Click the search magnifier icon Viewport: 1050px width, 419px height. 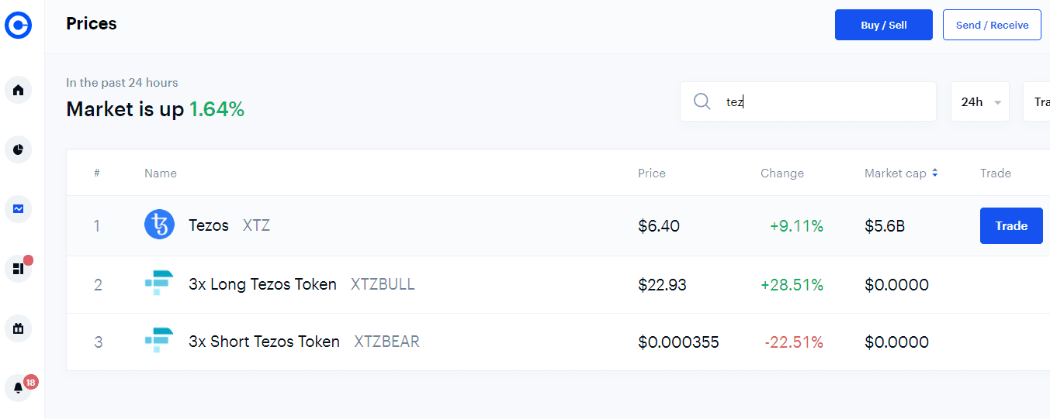(702, 101)
